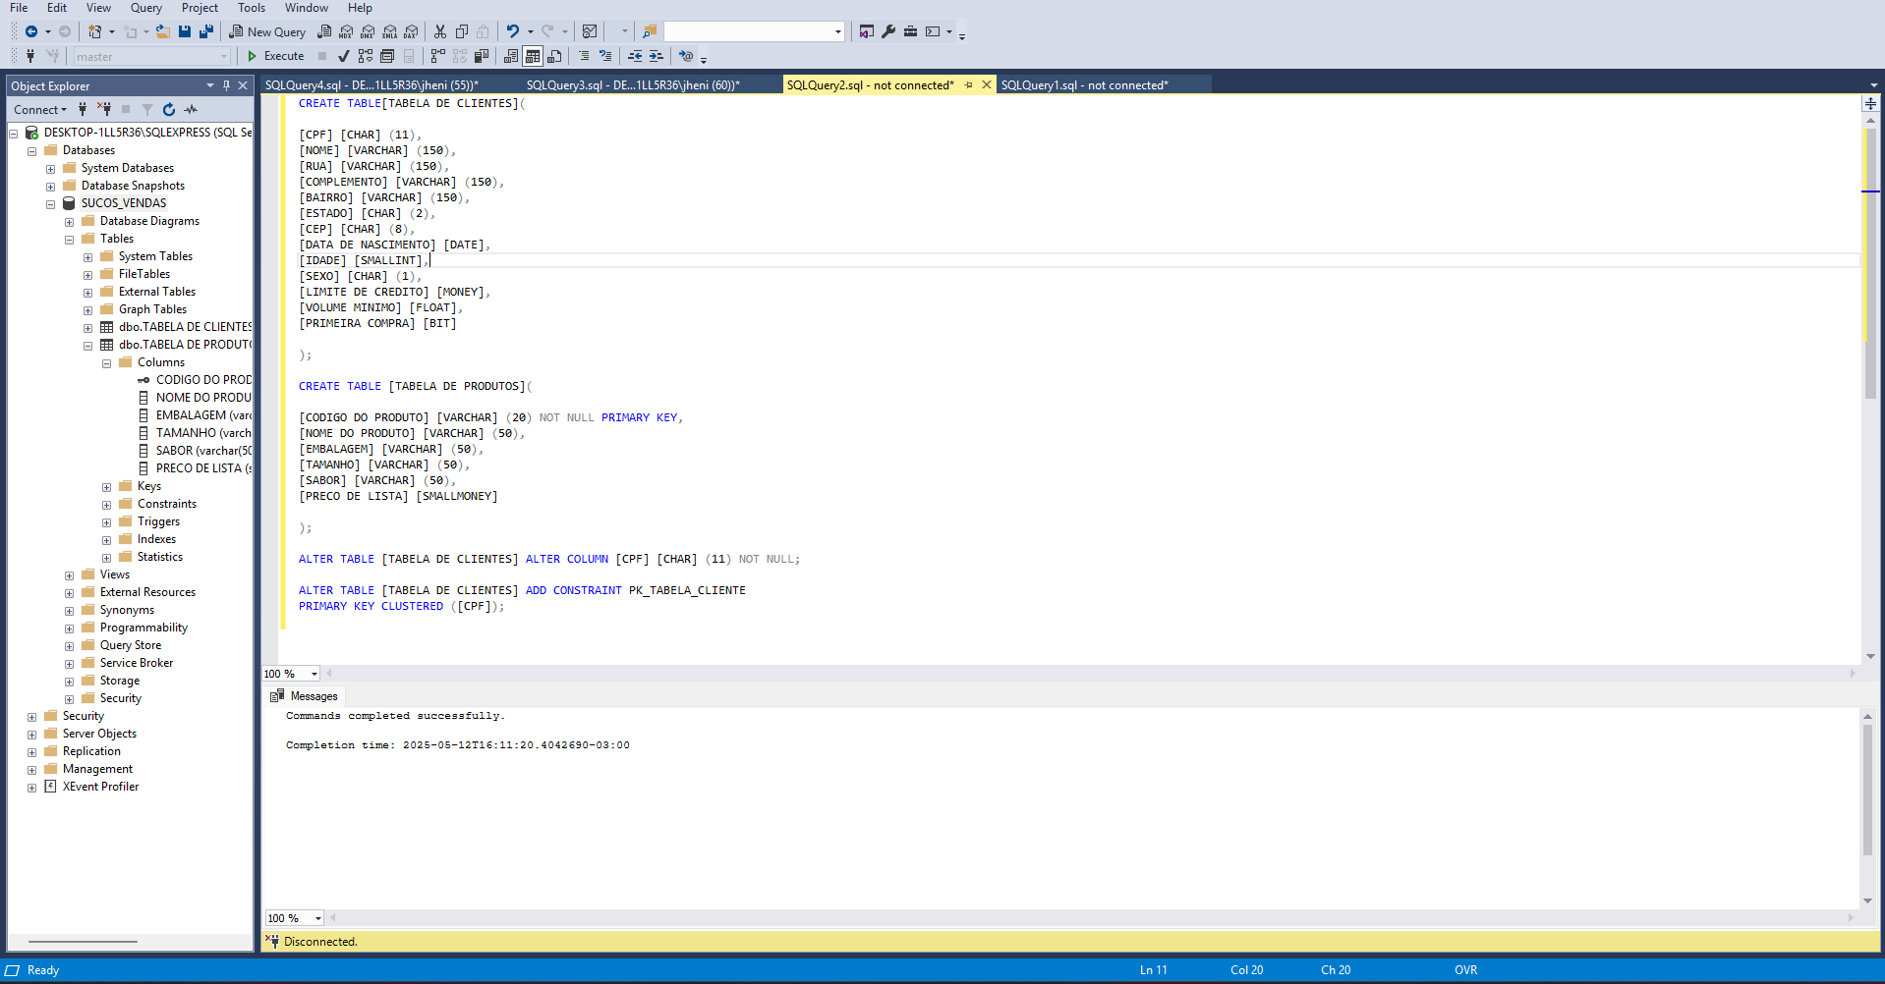The width and height of the screenshot is (1885, 984).
Task: Click the Cut scissors icon
Action: tap(440, 31)
